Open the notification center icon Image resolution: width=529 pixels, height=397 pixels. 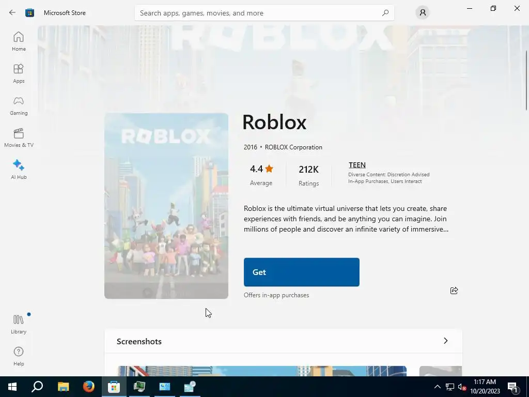[513, 387]
